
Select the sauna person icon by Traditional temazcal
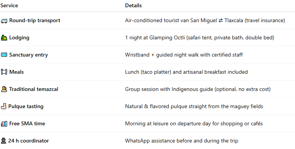[4, 89]
